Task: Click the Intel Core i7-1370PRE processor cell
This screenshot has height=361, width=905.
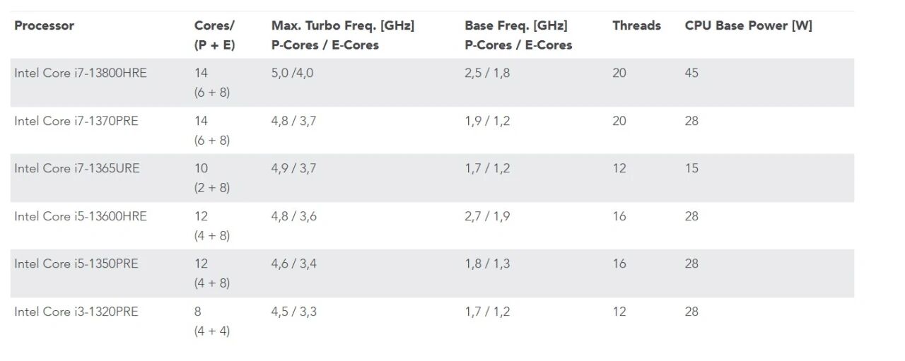Action: 76,121
